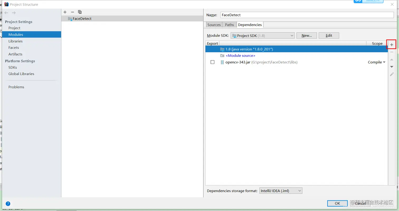The width and height of the screenshot is (399, 211).
Task: Click the OK button
Action: 337,203
